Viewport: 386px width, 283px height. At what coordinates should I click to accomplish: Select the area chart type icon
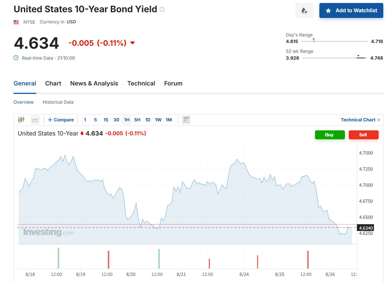(35, 120)
